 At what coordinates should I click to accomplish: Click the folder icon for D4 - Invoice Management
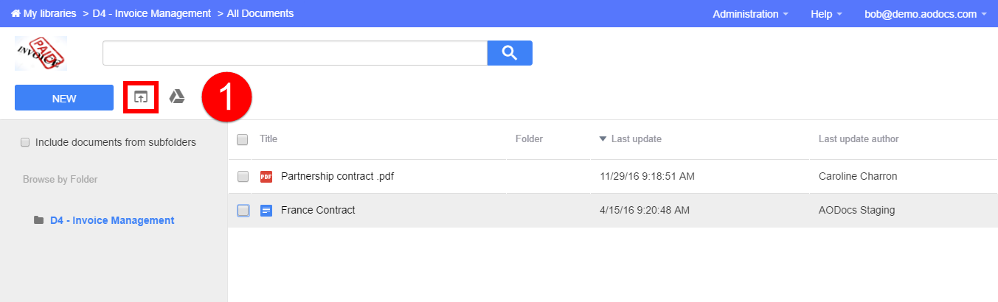tap(38, 220)
